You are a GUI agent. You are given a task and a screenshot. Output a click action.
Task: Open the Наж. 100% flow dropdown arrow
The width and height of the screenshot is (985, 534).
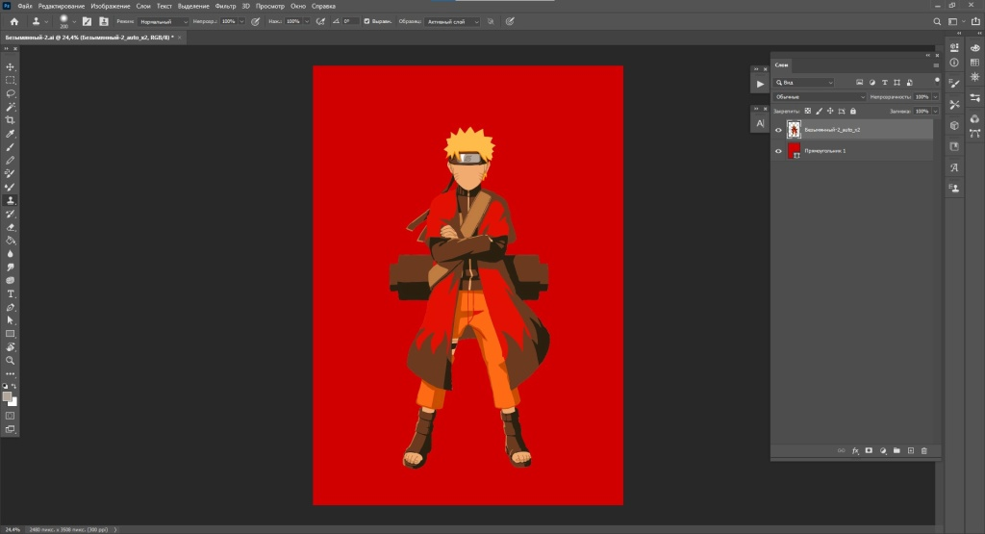(x=307, y=21)
